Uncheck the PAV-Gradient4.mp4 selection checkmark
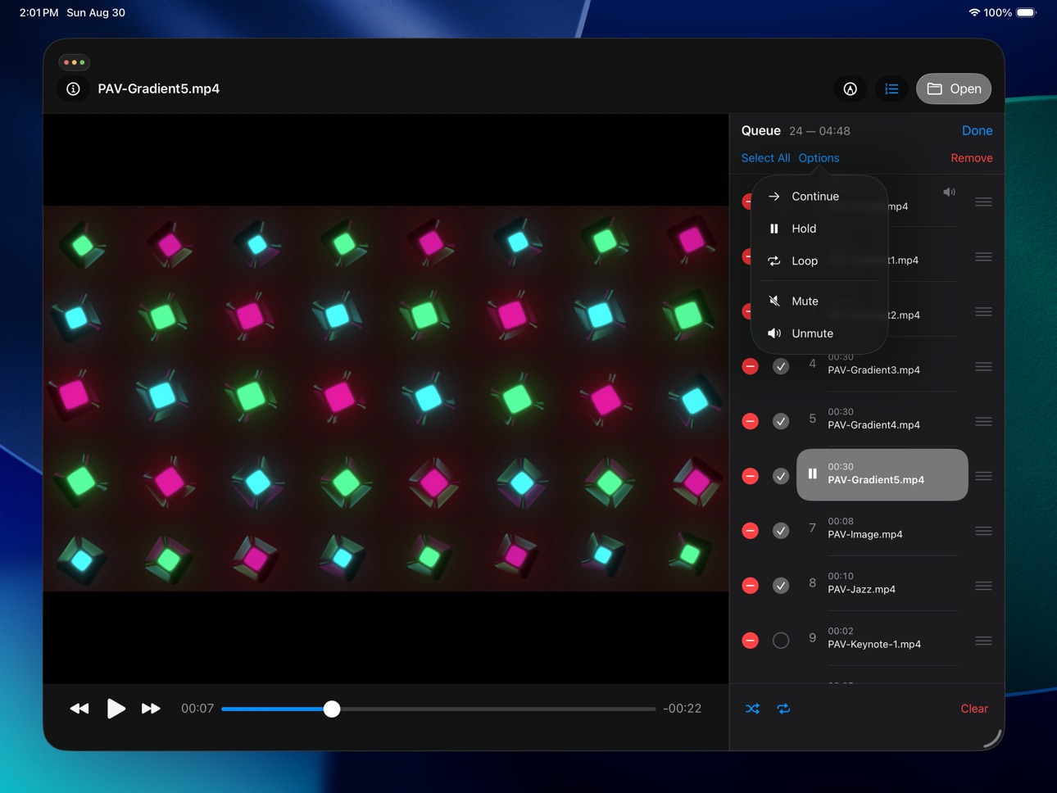This screenshot has height=793, width=1057. point(781,421)
